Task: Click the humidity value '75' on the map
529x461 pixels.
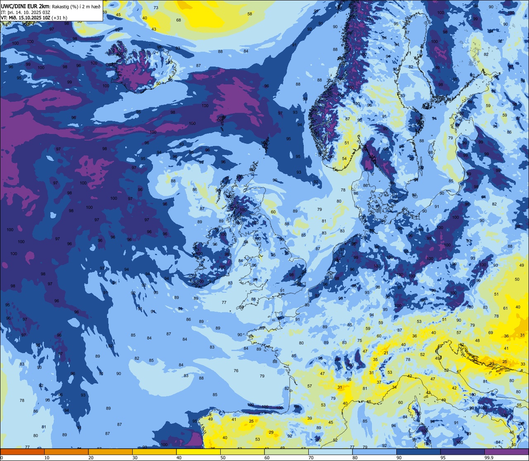Action: 360,340
